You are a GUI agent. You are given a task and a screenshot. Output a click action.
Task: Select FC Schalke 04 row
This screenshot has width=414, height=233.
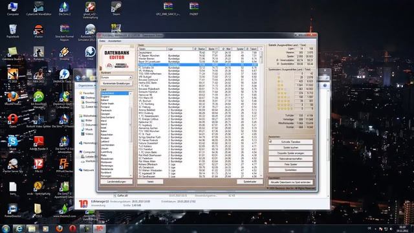click(197, 67)
